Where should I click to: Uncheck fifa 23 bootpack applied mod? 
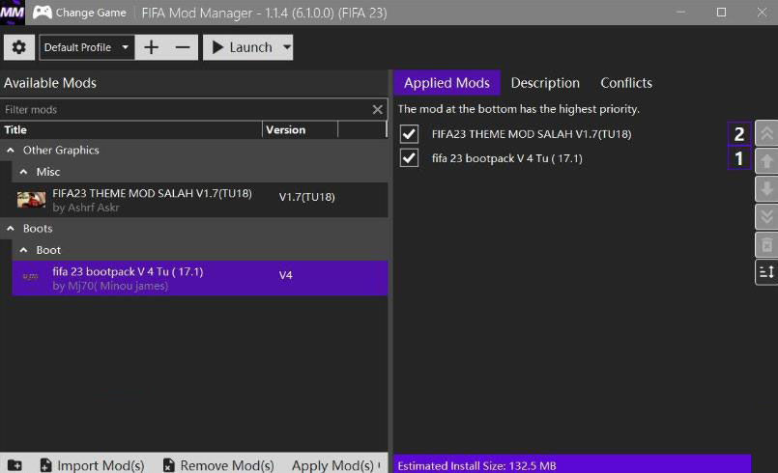409,158
